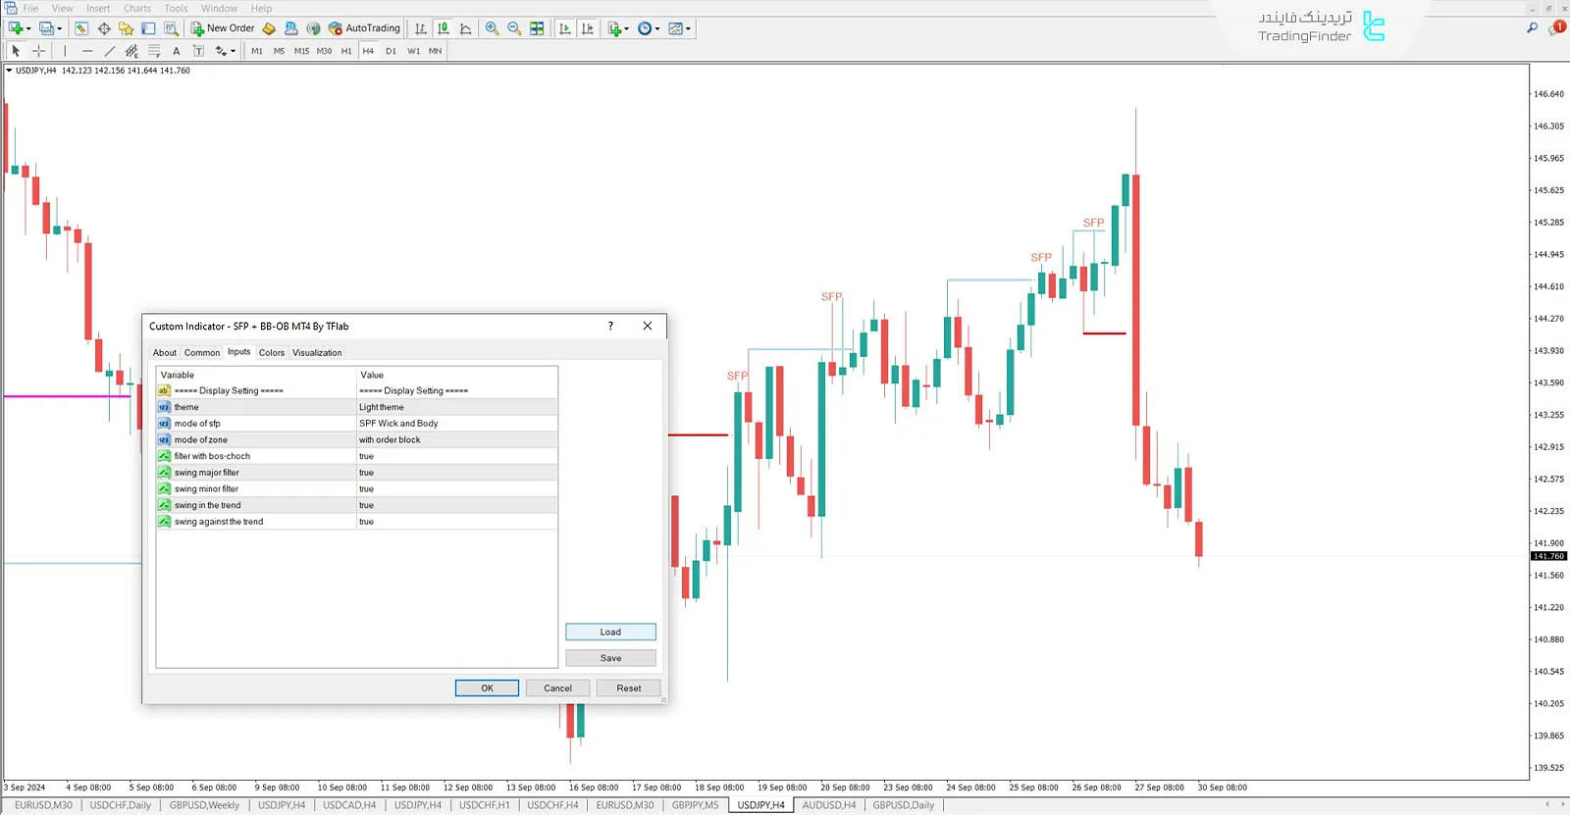Click the AutoTrading toolbar button
This screenshot has width=1570, height=815.
tap(364, 28)
